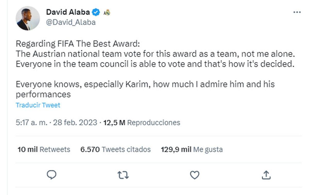Click the blue verified checkmark badge
This screenshot has width=309, height=195.
[x=96, y=12]
